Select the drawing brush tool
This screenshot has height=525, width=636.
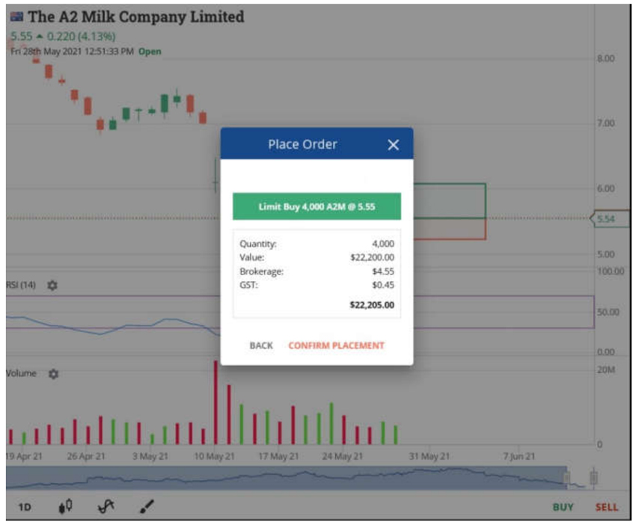click(147, 506)
